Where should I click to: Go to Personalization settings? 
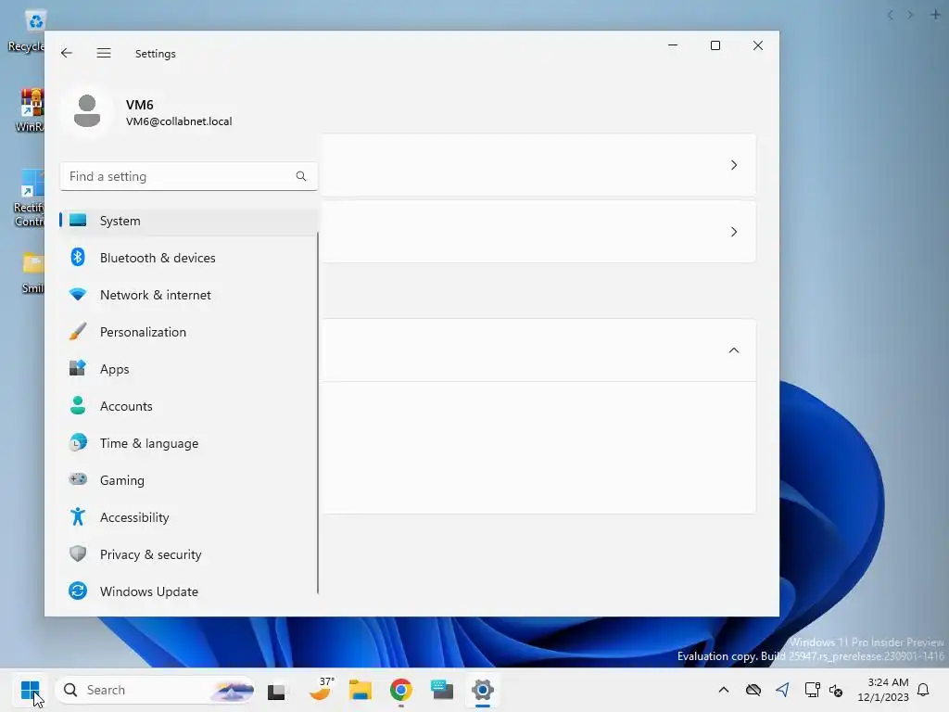coord(189,332)
